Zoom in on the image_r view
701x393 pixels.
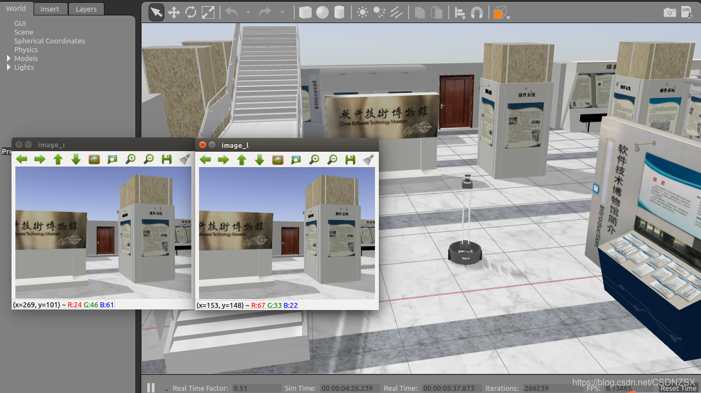coord(130,159)
